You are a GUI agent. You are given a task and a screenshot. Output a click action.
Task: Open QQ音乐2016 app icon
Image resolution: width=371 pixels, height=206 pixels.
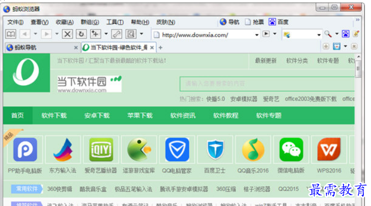pyautogui.click(x=253, y=150)
